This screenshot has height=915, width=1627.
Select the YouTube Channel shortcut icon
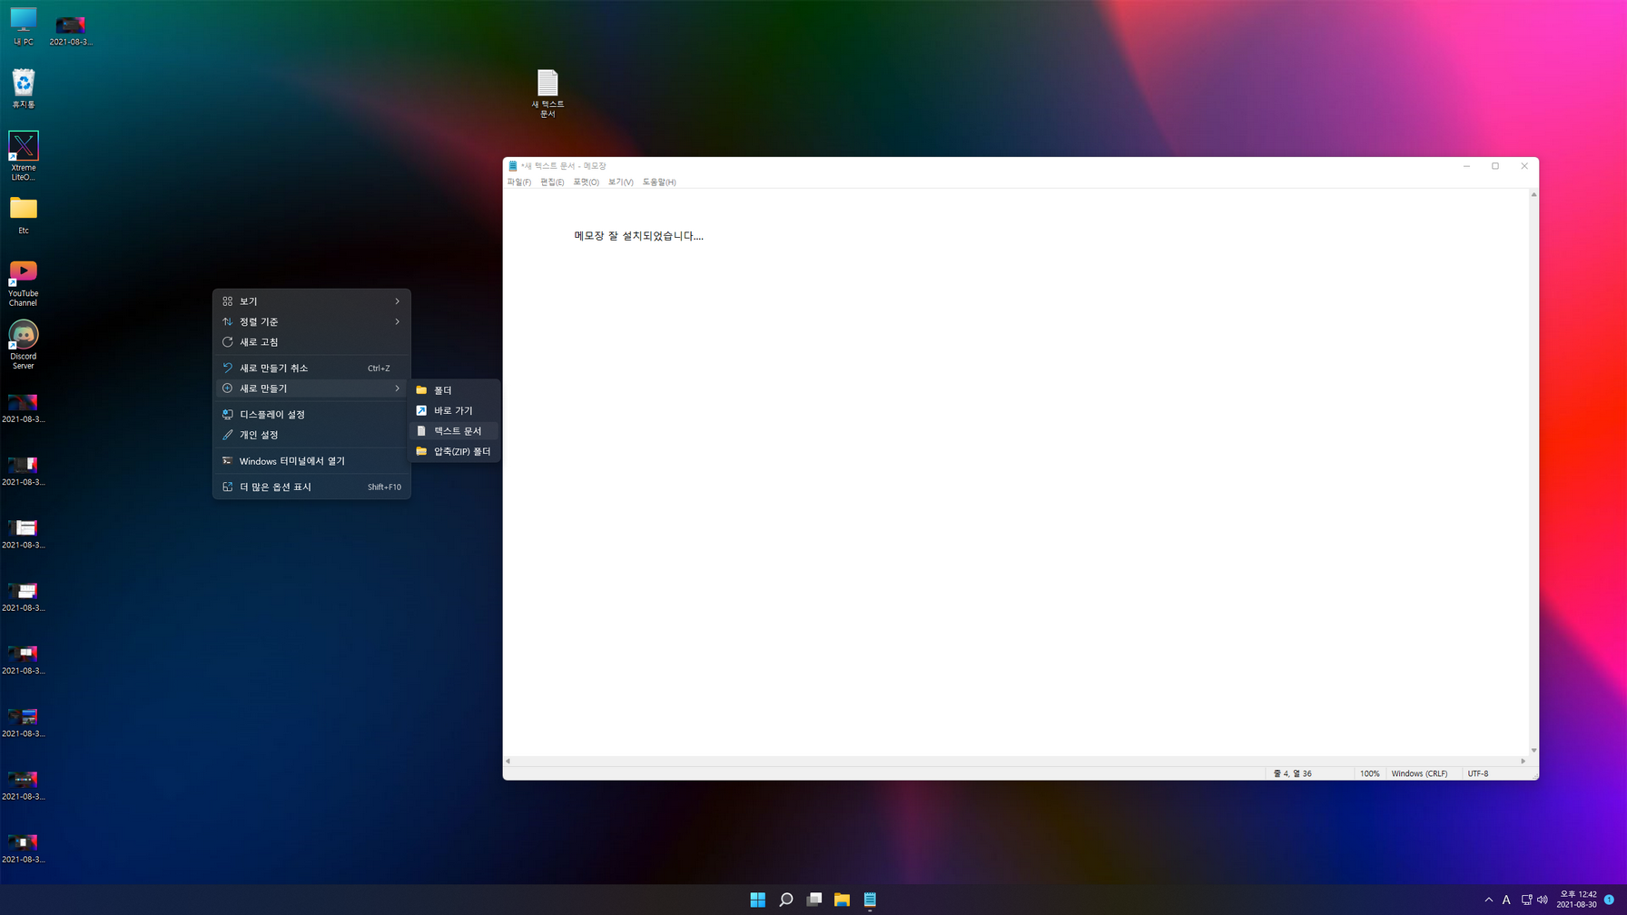[x=23, y=283]
